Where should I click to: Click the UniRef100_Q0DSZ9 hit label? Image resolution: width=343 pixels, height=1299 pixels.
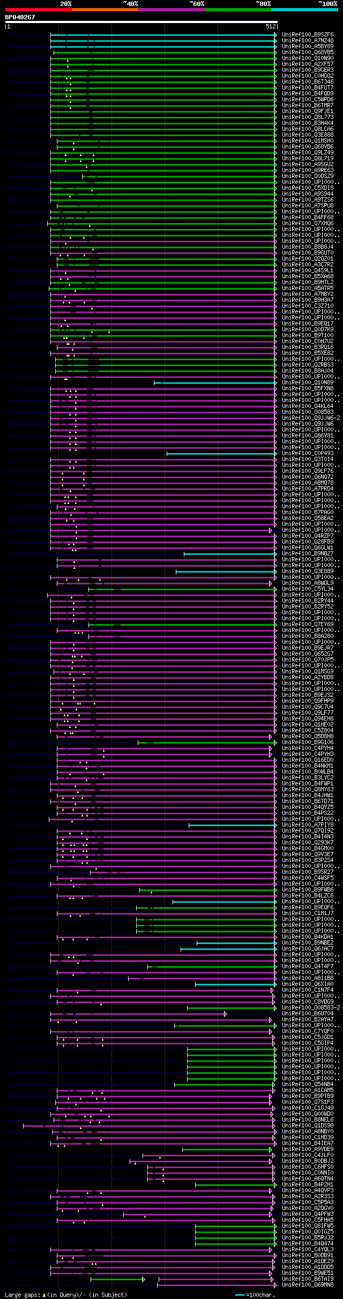tap(308, 176)
